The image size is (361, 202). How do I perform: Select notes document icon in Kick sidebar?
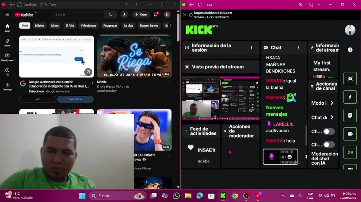350,116
